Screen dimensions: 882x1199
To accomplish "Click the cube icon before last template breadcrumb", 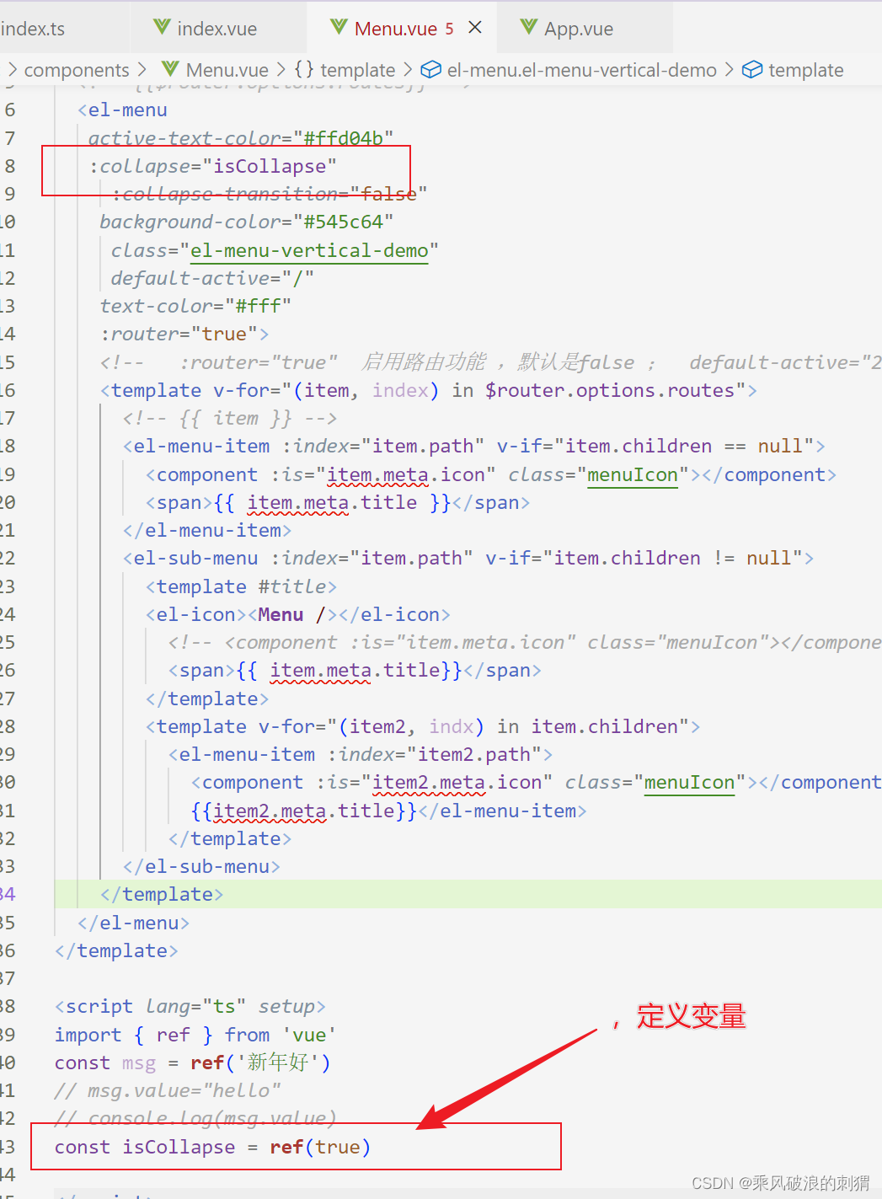I will click(x=752, y=69).
